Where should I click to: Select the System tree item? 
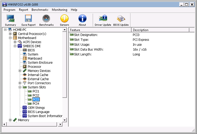(x=33, y=54)
